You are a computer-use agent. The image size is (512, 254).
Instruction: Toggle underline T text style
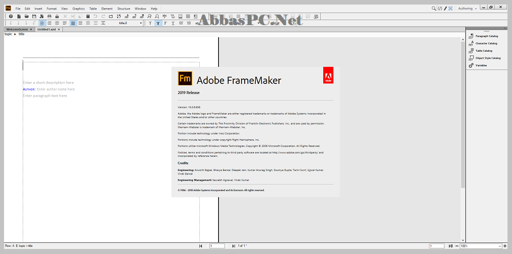click(x=173, y=23)
